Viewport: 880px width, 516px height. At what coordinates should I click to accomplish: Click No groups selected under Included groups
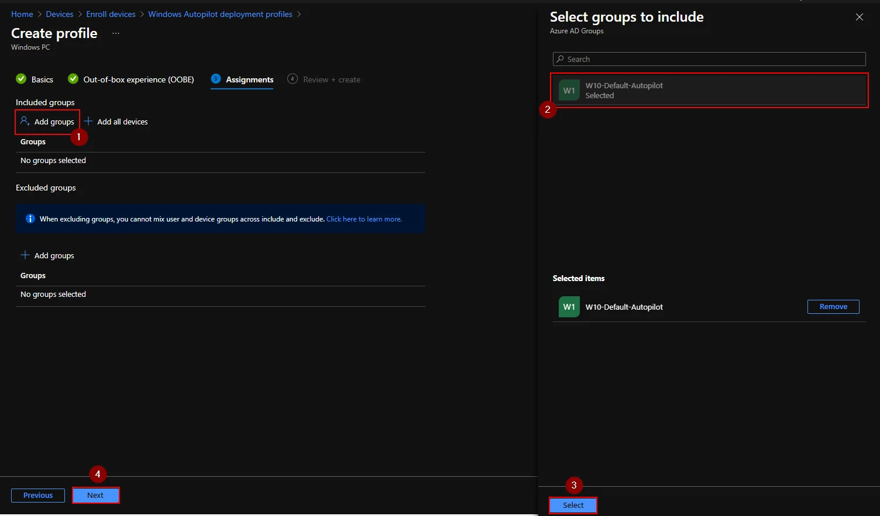pos(53,160)
